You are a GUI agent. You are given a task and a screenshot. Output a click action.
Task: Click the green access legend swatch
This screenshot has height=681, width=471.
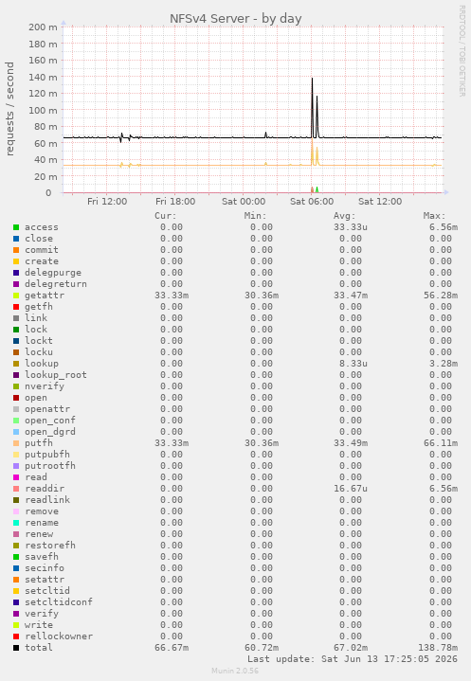coord(16,227)
